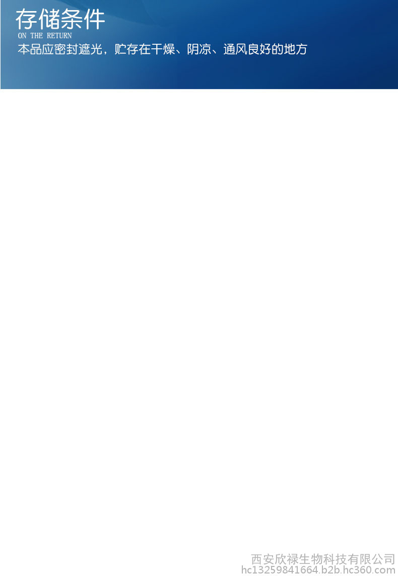Image resolution: width=398 pixels, height=576 pixels.
Task: Click the phrase 通风良好的地方
Action: (265, 49)
